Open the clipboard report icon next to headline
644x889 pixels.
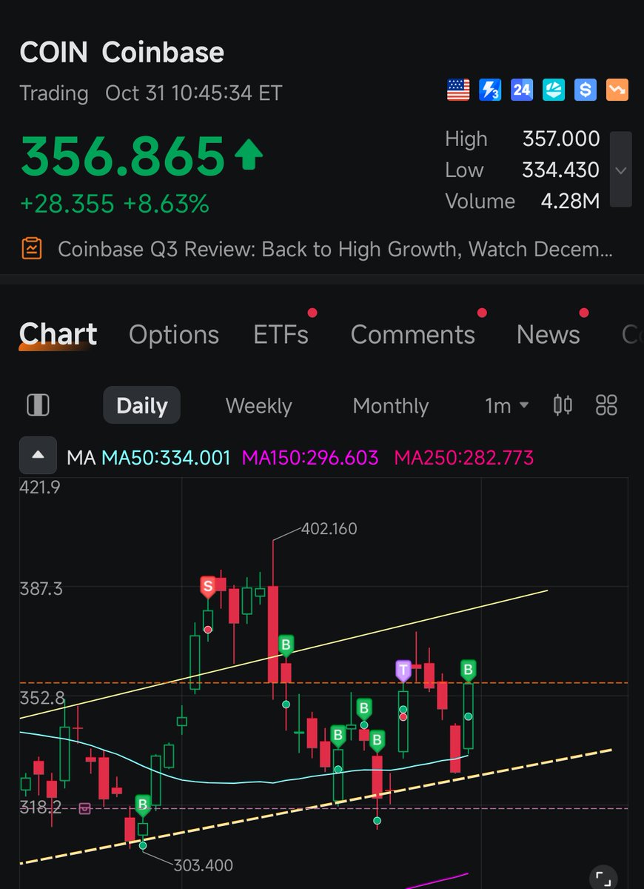[x=32, y=248]
